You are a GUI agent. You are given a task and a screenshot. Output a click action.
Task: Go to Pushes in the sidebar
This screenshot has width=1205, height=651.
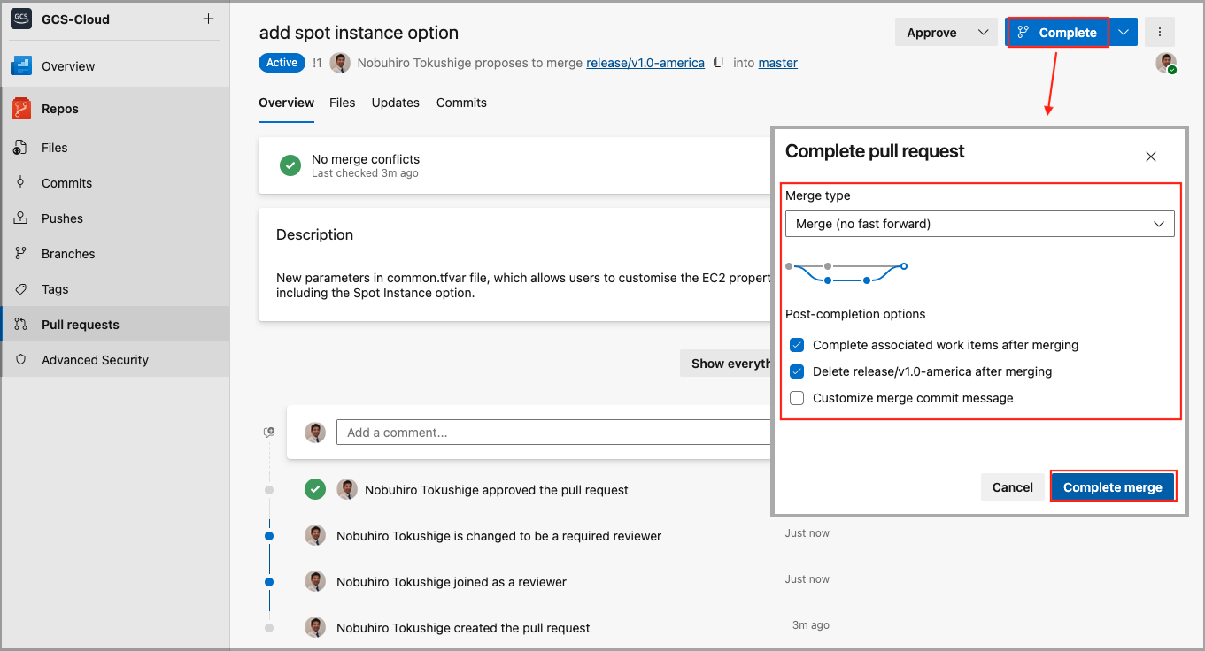pyautogui.click(x=62, y=218)
